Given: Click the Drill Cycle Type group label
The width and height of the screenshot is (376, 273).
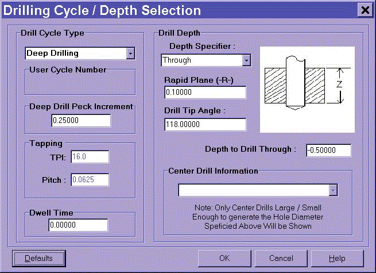Looking at the screenshot, I should pos(52,33).
